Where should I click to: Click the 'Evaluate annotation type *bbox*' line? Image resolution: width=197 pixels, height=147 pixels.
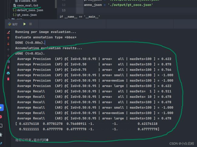pyautogui.click(x=46, y=37)
